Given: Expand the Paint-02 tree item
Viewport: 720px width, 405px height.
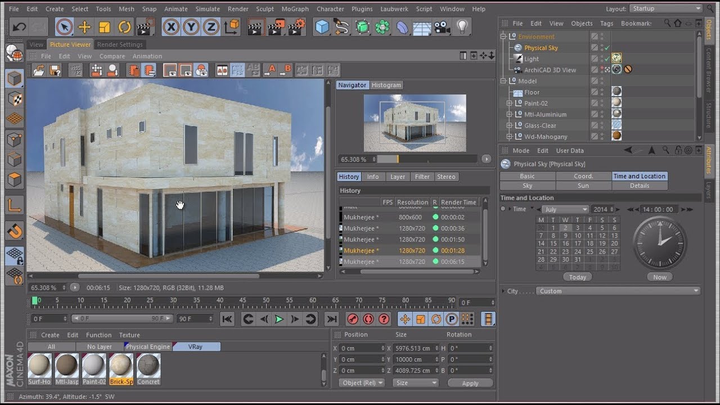Looking at the screenshot, I should [509, 103].
